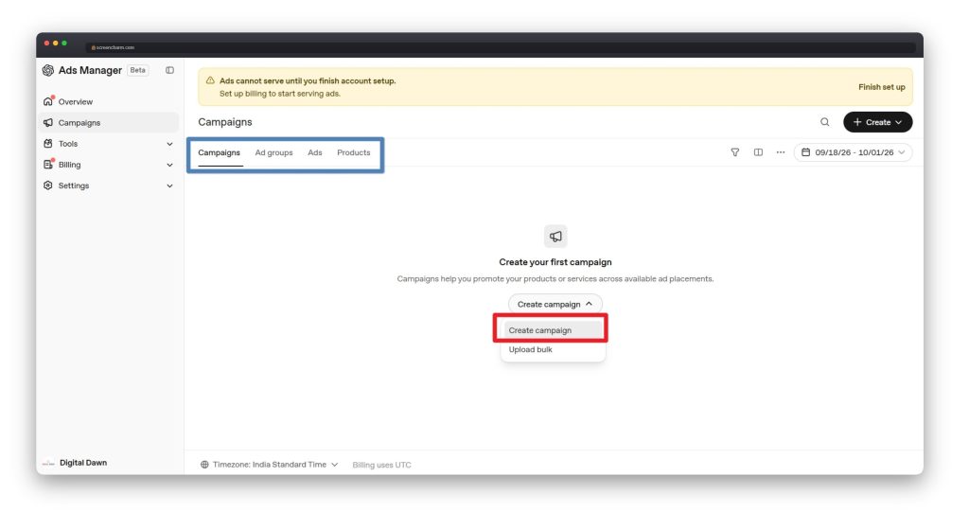Click the warning triangle icon in banner
This screenshot has width=969, height=512.
[x=210, y=80]
